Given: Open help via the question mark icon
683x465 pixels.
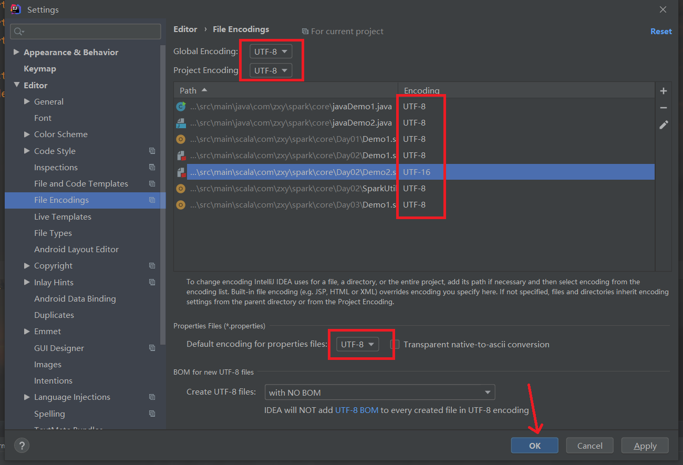Looking at the screenshot, I should click(22, 445).
